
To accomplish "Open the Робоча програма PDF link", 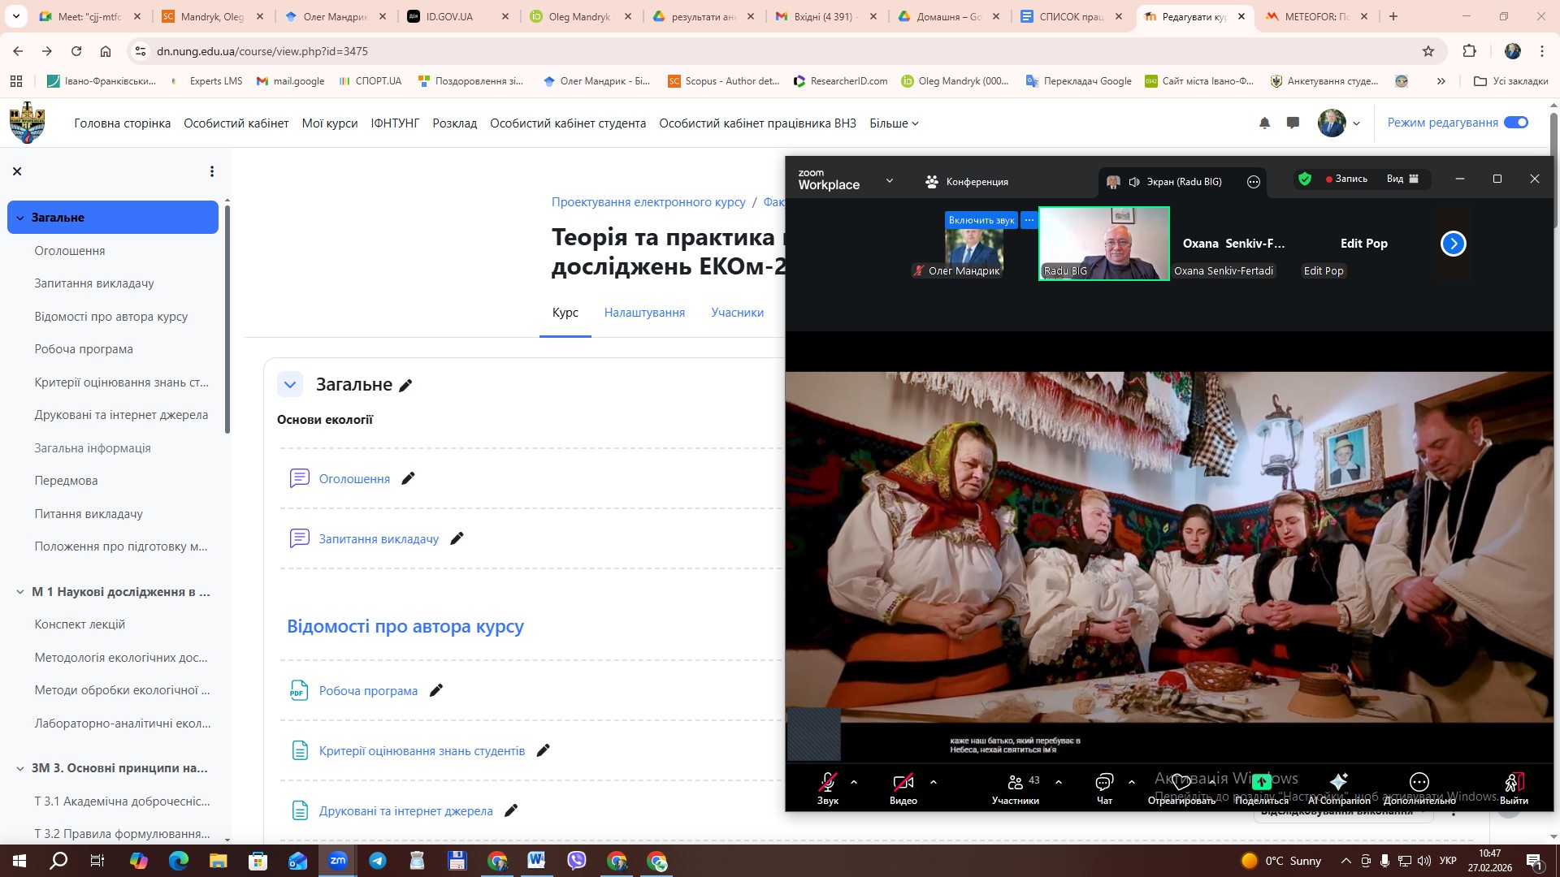I will click(368, 691).
